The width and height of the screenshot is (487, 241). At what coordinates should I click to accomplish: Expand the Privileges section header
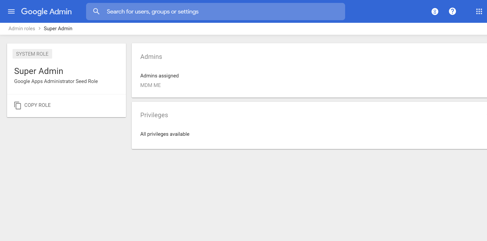click(154, 115)
